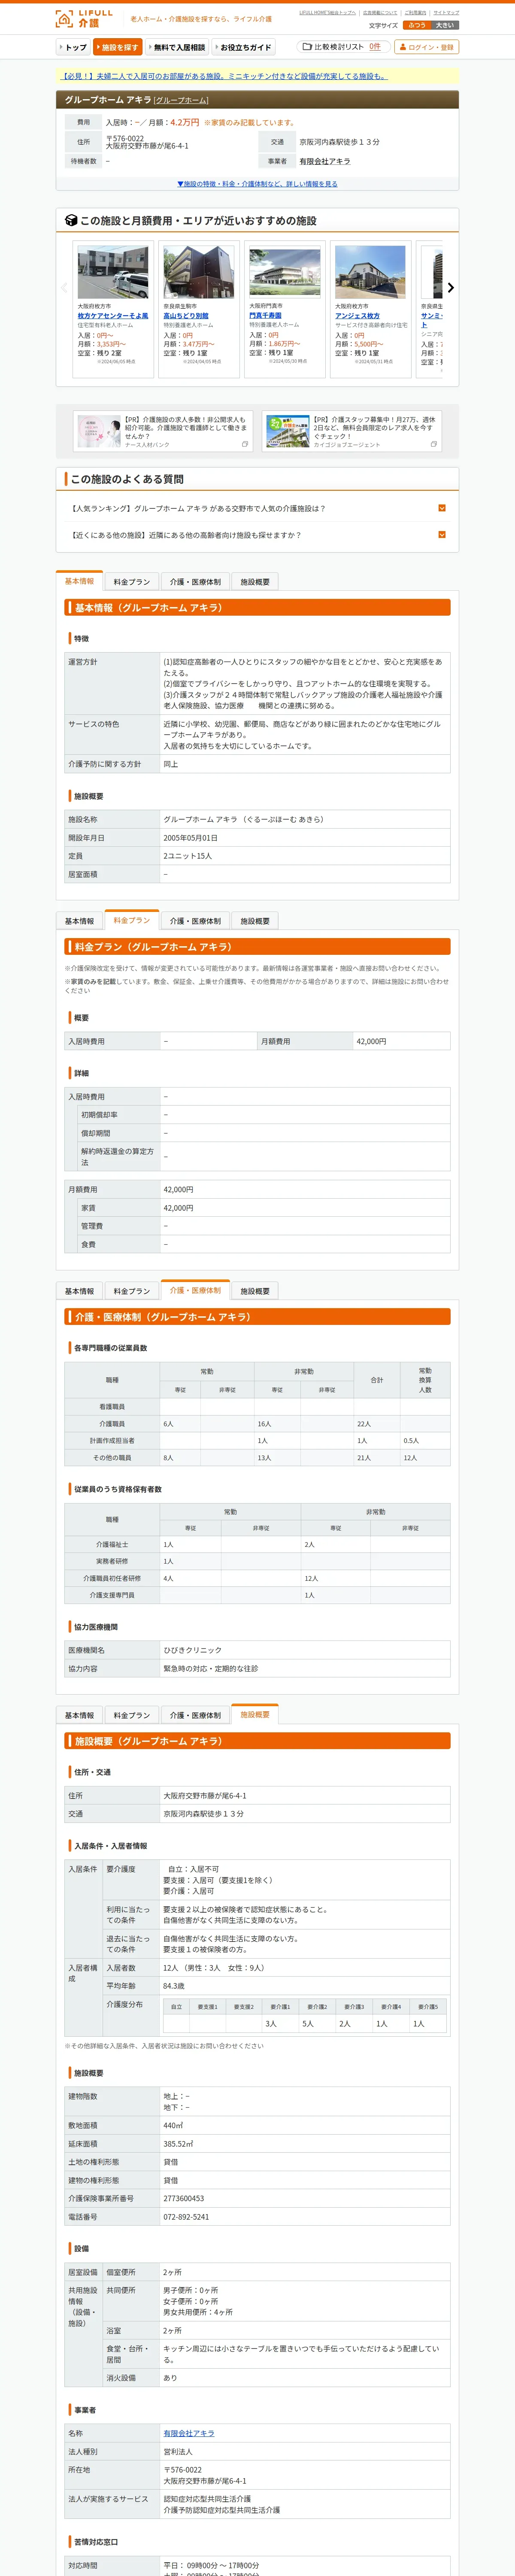Click opening date 2005年05月01日
Image resolution: width=515 pixels, height=2576 pixels.
(190, 838)
